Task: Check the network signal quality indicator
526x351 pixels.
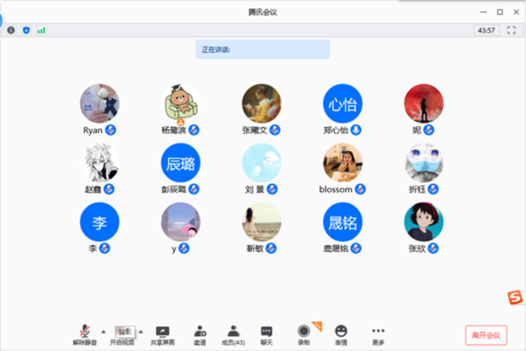Action: (41, 30)
